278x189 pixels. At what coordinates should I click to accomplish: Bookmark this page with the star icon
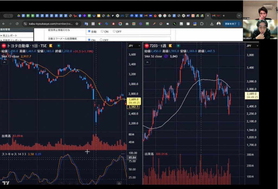tap(77, 24)
